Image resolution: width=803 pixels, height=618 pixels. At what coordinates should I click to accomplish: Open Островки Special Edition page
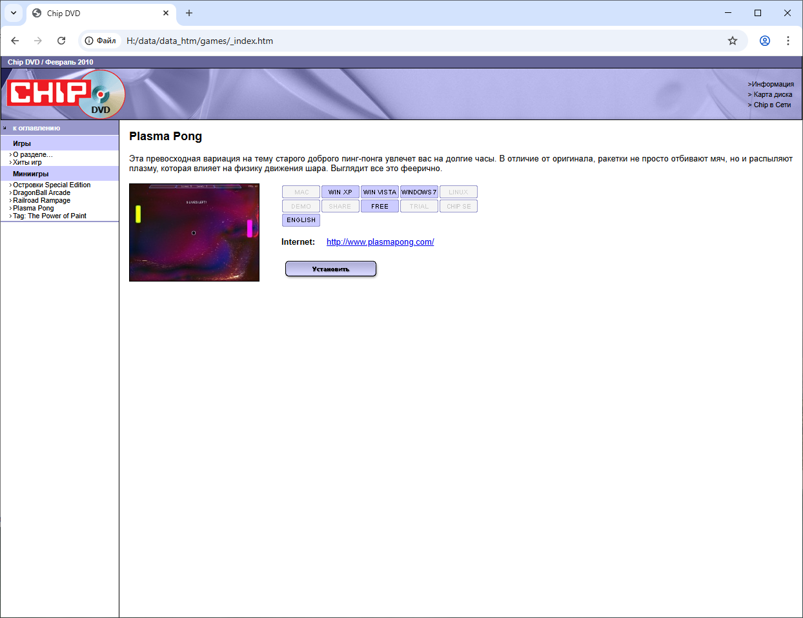pos(52,185)
